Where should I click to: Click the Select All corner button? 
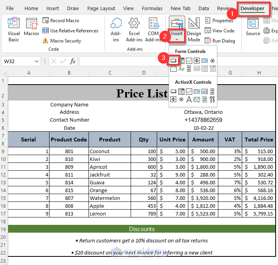click(x=4, y=72)
